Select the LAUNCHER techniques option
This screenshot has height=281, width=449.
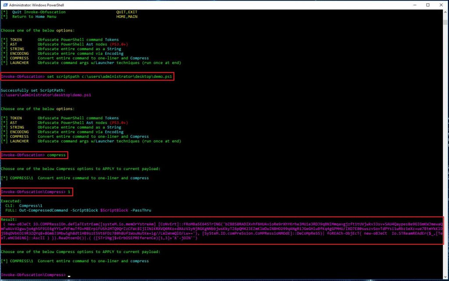tap(79, 62)
